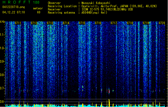Click the 0720 time marker
The width and height of the screenshot is (168, 107).
click(162, 23)
